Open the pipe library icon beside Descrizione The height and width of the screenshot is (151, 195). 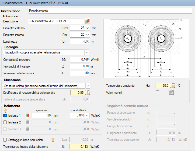pos(87,21)
